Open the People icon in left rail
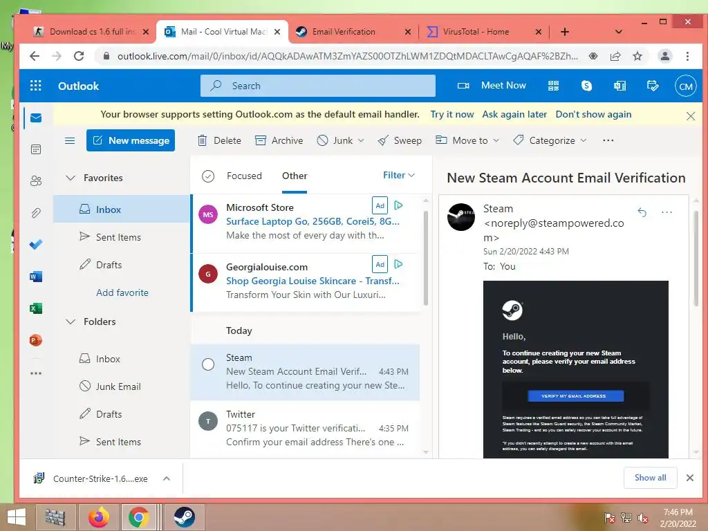Viewport: 708px width, 531px height. click(36, 181)
